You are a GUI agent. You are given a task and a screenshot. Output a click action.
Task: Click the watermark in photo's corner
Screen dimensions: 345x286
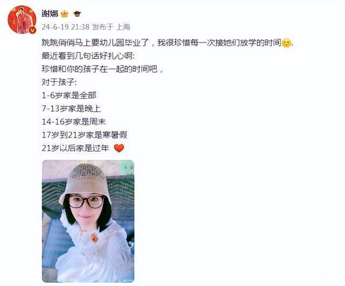click(127, 280)
